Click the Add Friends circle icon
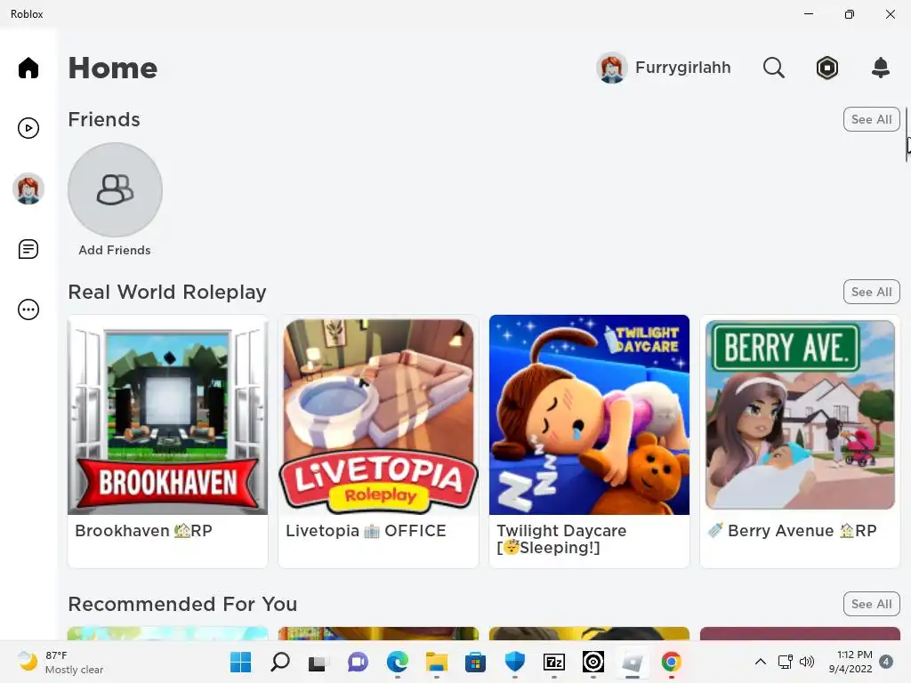Viewport: 911px width, 683px height. pyautogui.click(x=115, y=190)
